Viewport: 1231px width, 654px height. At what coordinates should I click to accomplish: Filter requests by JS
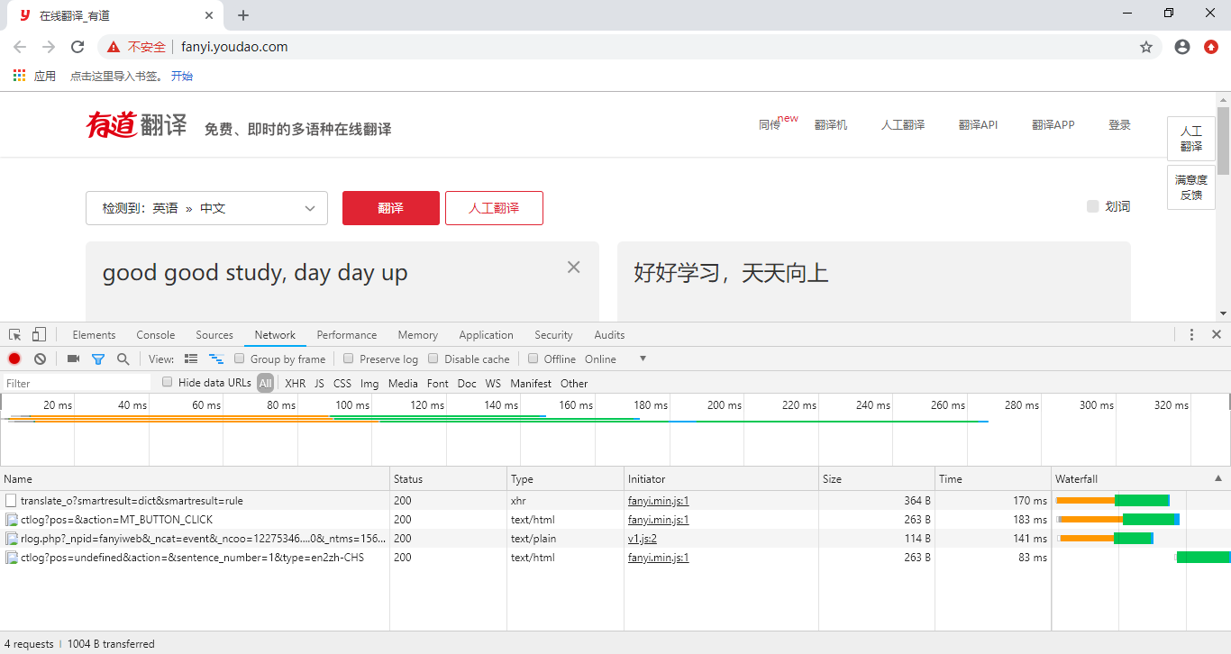pyautogui.click(x=319, y=383)
